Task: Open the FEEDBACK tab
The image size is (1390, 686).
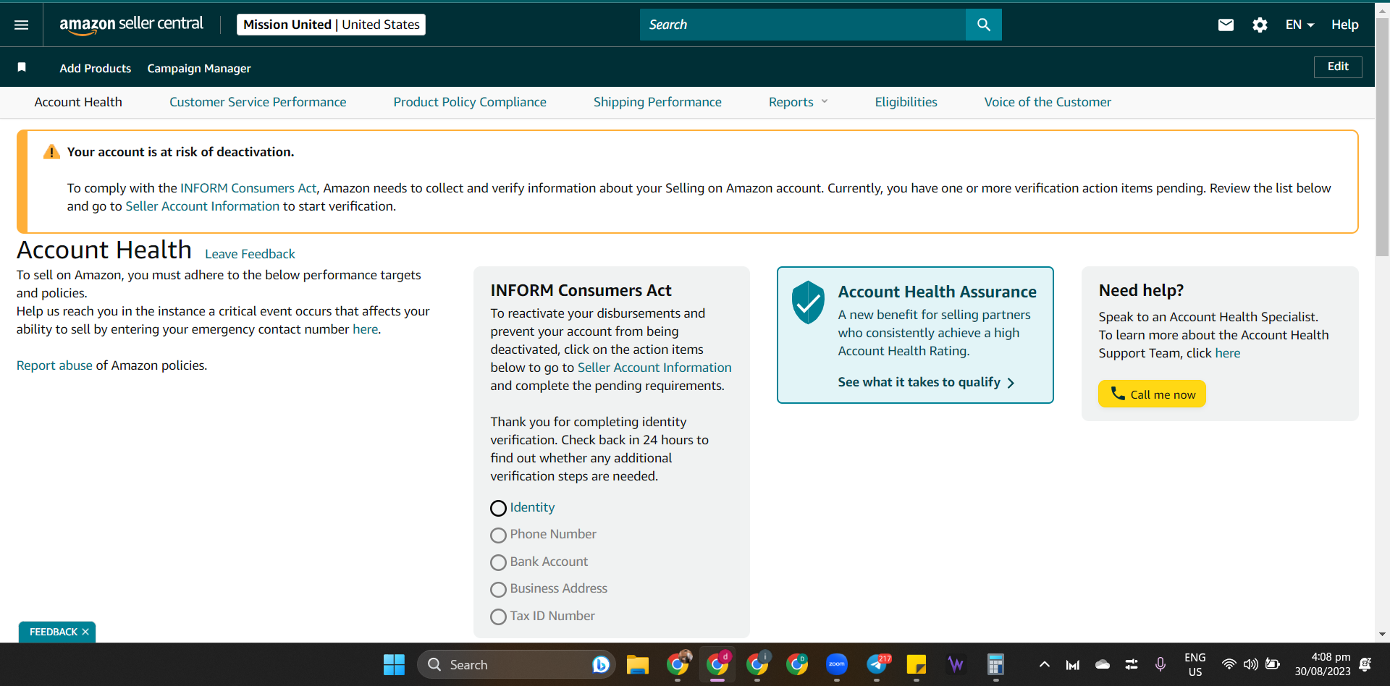Action: click(x=54, y=632)
